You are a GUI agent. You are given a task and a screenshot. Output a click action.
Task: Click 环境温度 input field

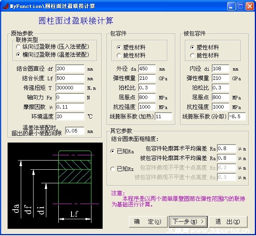click(70, 117)
